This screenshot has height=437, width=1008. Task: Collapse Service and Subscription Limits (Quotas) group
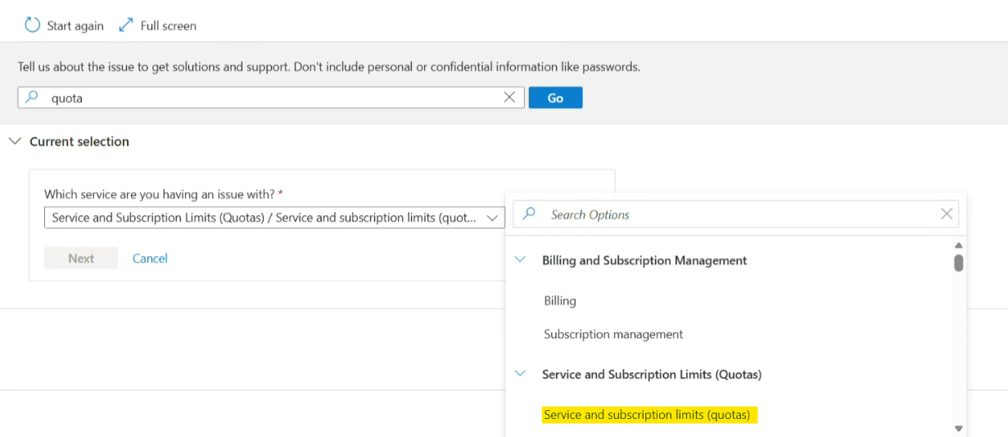click(x=520, y=374)
